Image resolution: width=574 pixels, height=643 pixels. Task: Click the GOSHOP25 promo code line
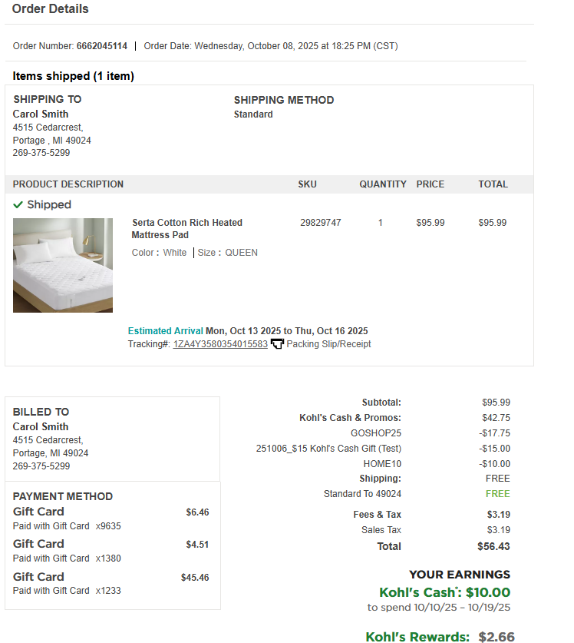(376, 433)
